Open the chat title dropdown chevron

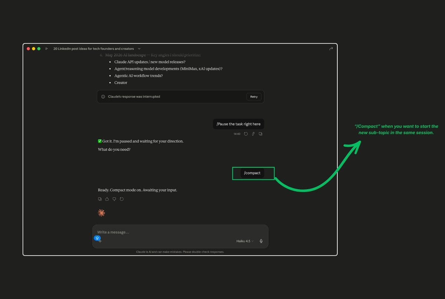[139, 49]
